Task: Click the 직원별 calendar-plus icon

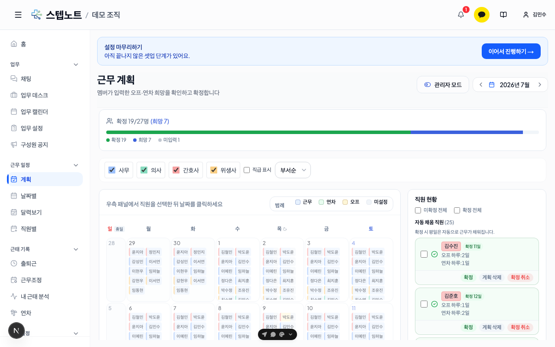Action: pyautogui.click(x=14, y=229)
